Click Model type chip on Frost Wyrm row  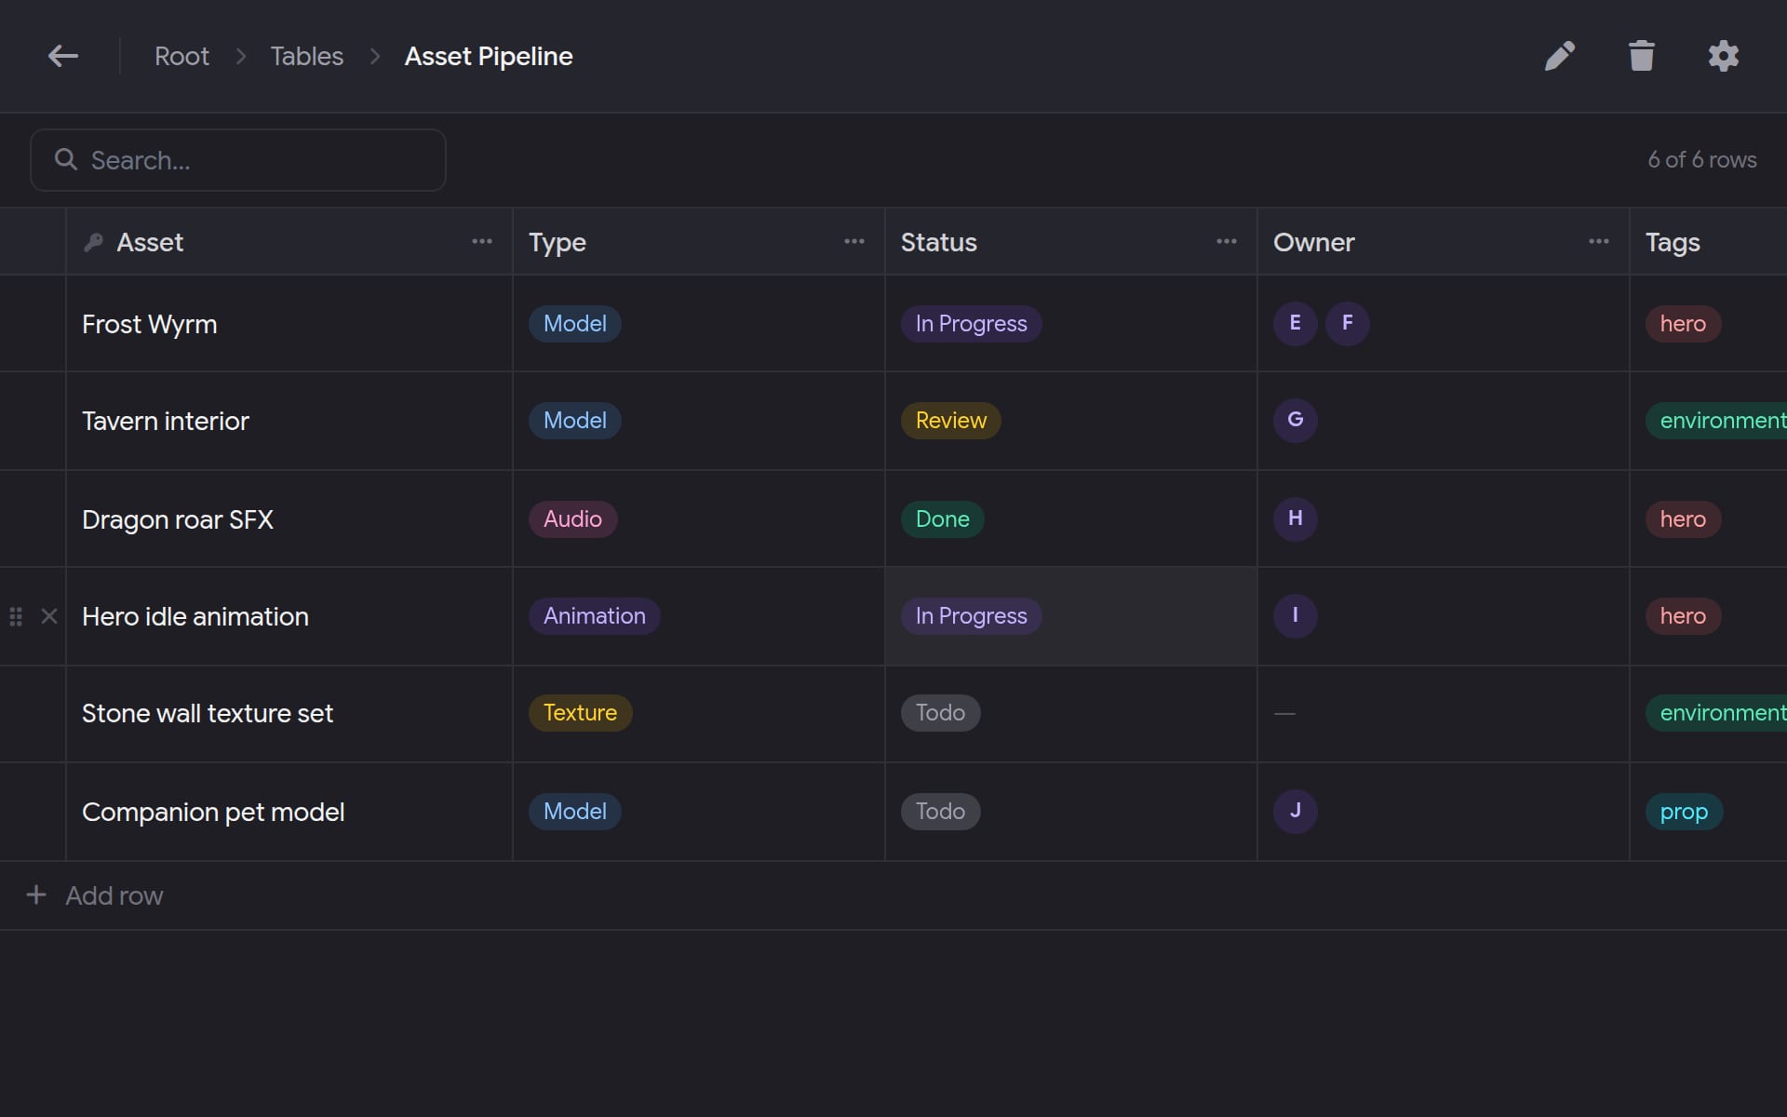click(x=574, y=324)
